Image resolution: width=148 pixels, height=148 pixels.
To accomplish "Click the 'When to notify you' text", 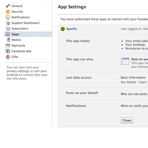I will pos(134,106).
